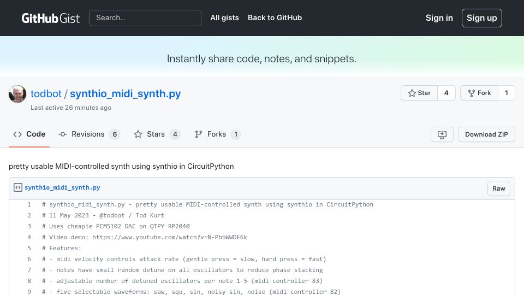Click 'notes have small random detune' line
The width and height of the screenshot is (524, 295).
tap(182, 270)
